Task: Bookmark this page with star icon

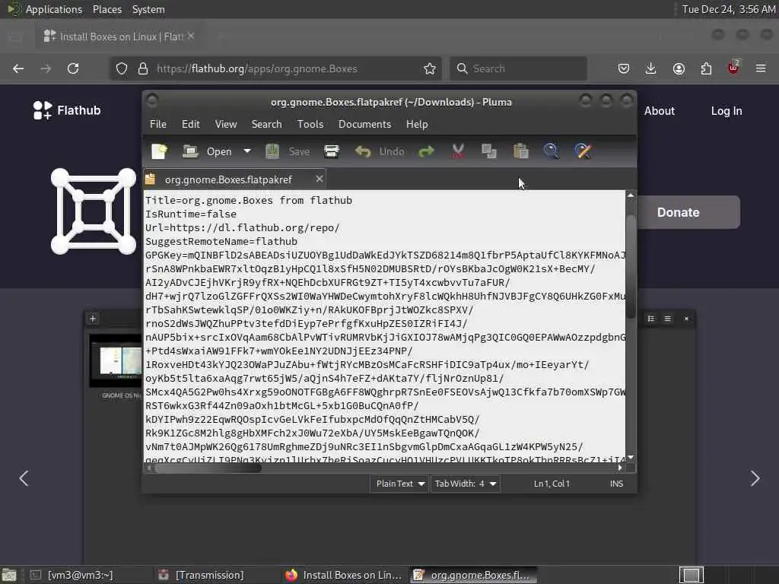Action: 430,68
